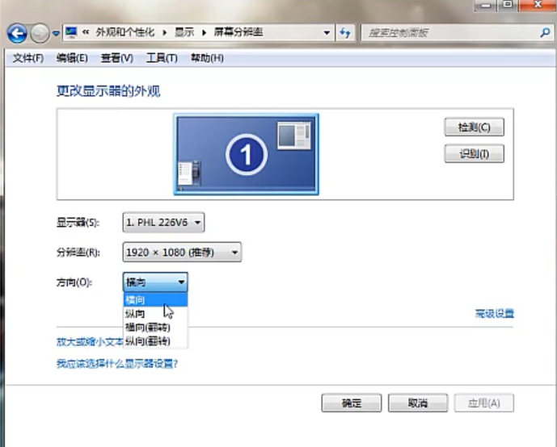Expand the address bar history dropdown arrow
This screenshot has width=557, height=447.
[x=327, y=32]
